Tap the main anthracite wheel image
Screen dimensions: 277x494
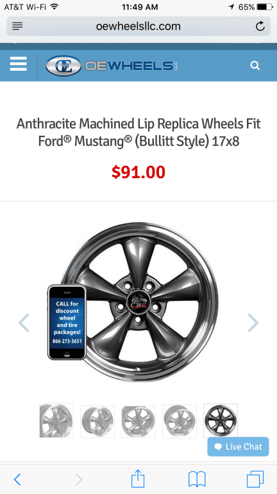[x=139, y=303]
